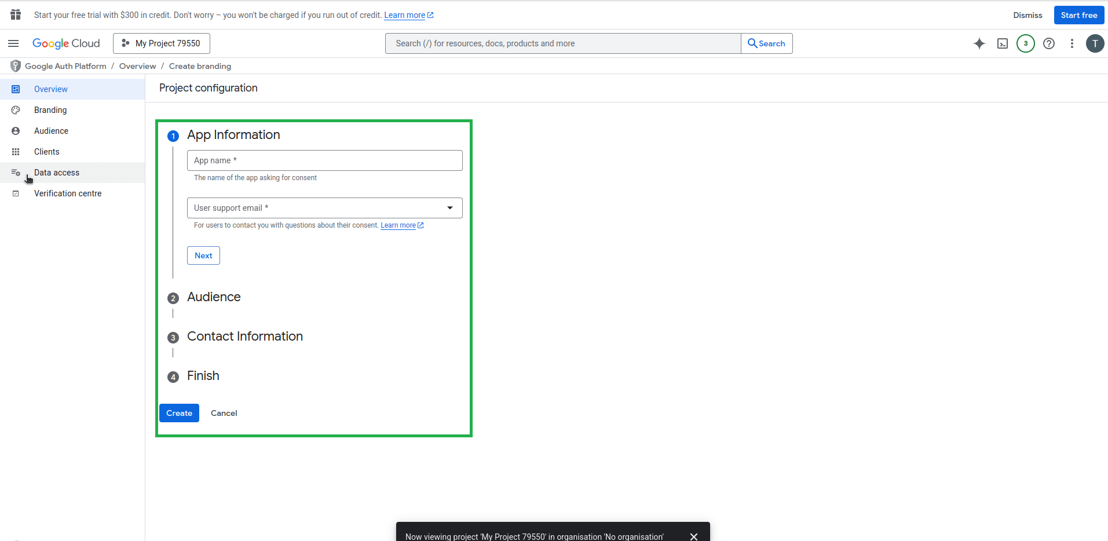Select Branding in the sidebar
Image resolution: width=1108 pixels, height=541 pixels.
coord(50,110)
